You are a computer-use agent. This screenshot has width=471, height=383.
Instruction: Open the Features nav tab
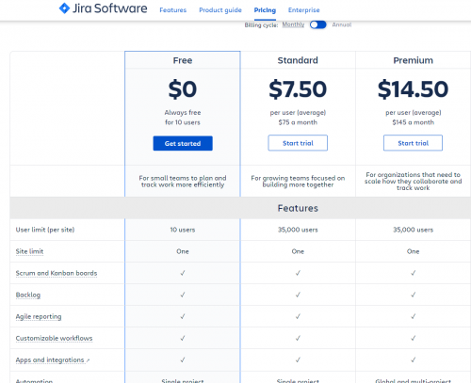pyautogui.click(x=173, y=10)
